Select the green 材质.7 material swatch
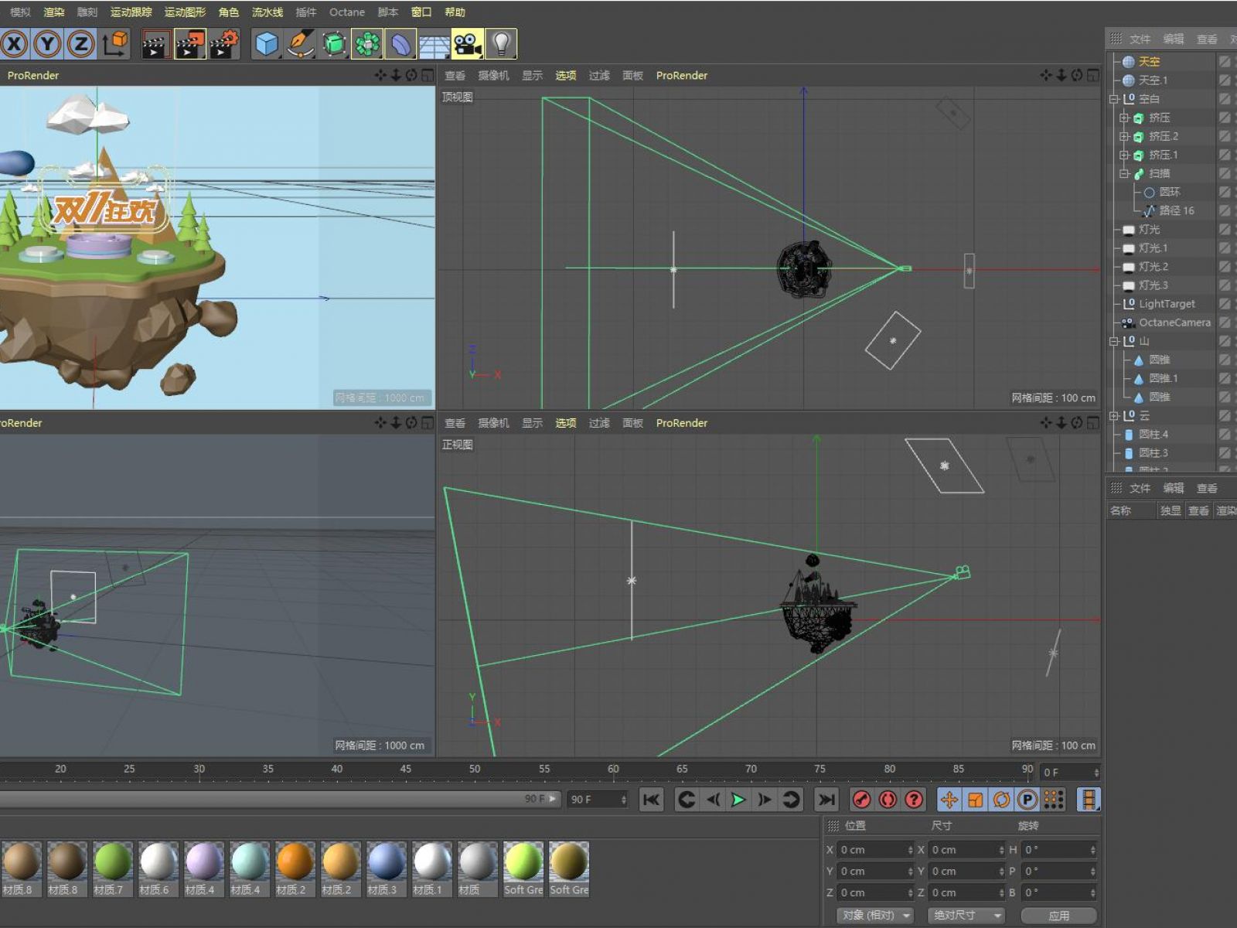Screen dimensions: 1237x928 (x=113, y=869)
